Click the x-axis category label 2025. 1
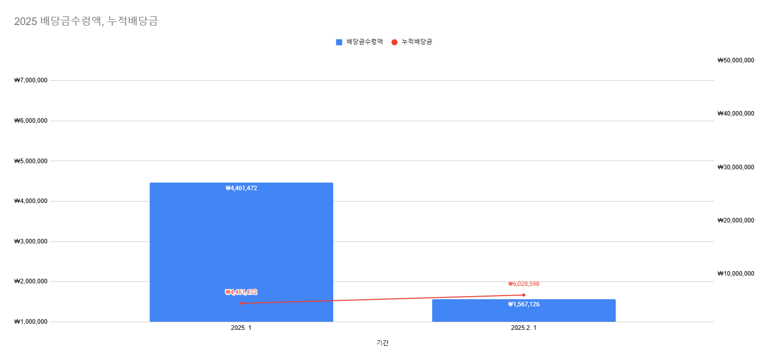Screen dimensions: 768x357 point(241,328)
